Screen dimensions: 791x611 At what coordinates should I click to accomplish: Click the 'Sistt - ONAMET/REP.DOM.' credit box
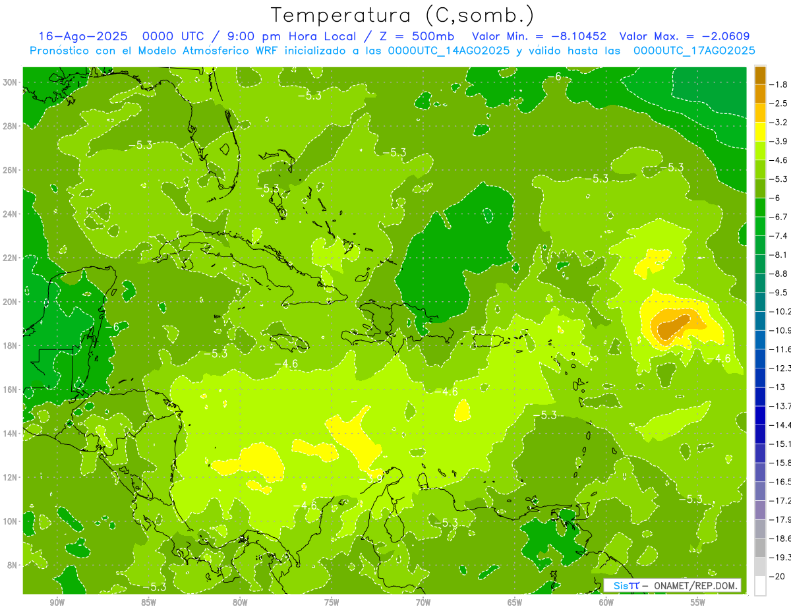(x=672, y=585)
